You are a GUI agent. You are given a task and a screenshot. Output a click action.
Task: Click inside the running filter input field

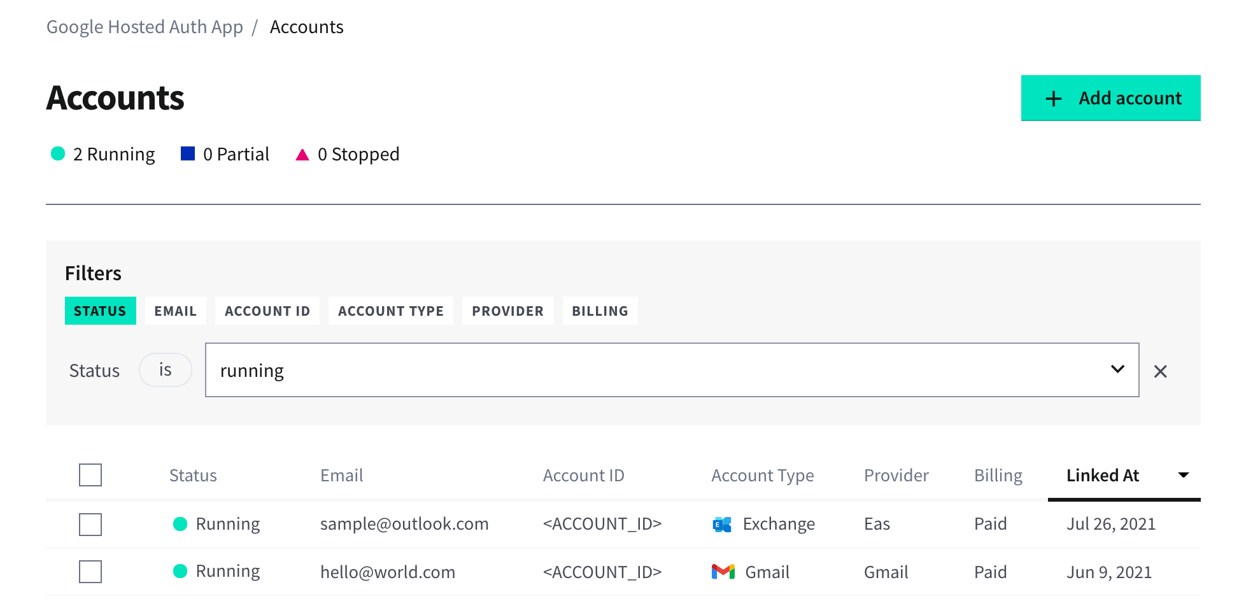(x=446, y=370)
